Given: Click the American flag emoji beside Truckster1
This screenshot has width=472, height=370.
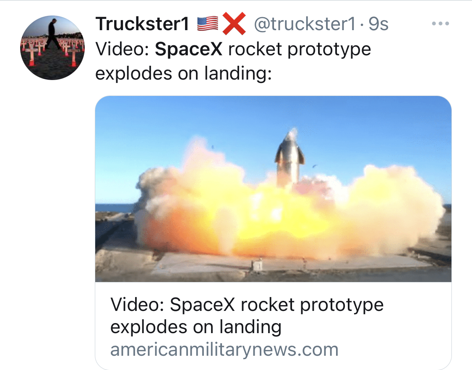Looking at the screenshot, I should pyautogui.click(x=208, y=24).
